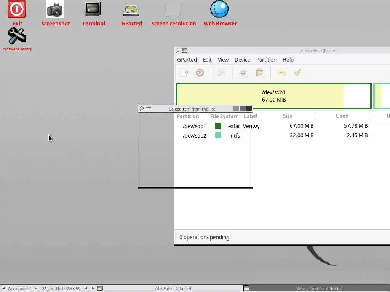This screenshot has width=390, height=292.
Task: Click the taskbar list icon beside dialog entry
Action: coord(246,288)
